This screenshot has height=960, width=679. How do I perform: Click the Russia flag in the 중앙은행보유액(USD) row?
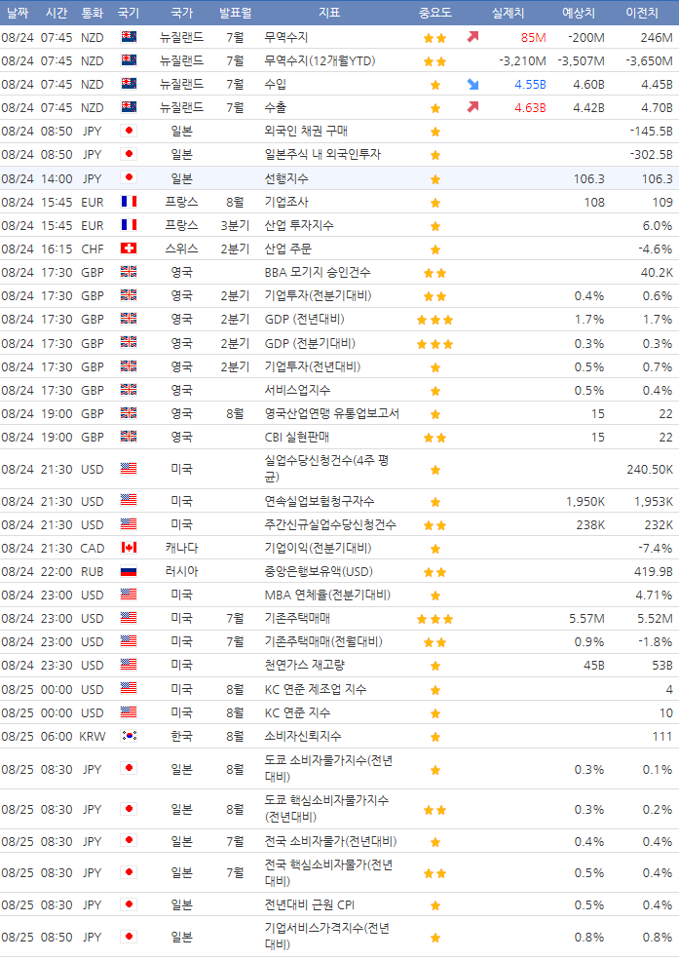point(129,571)
